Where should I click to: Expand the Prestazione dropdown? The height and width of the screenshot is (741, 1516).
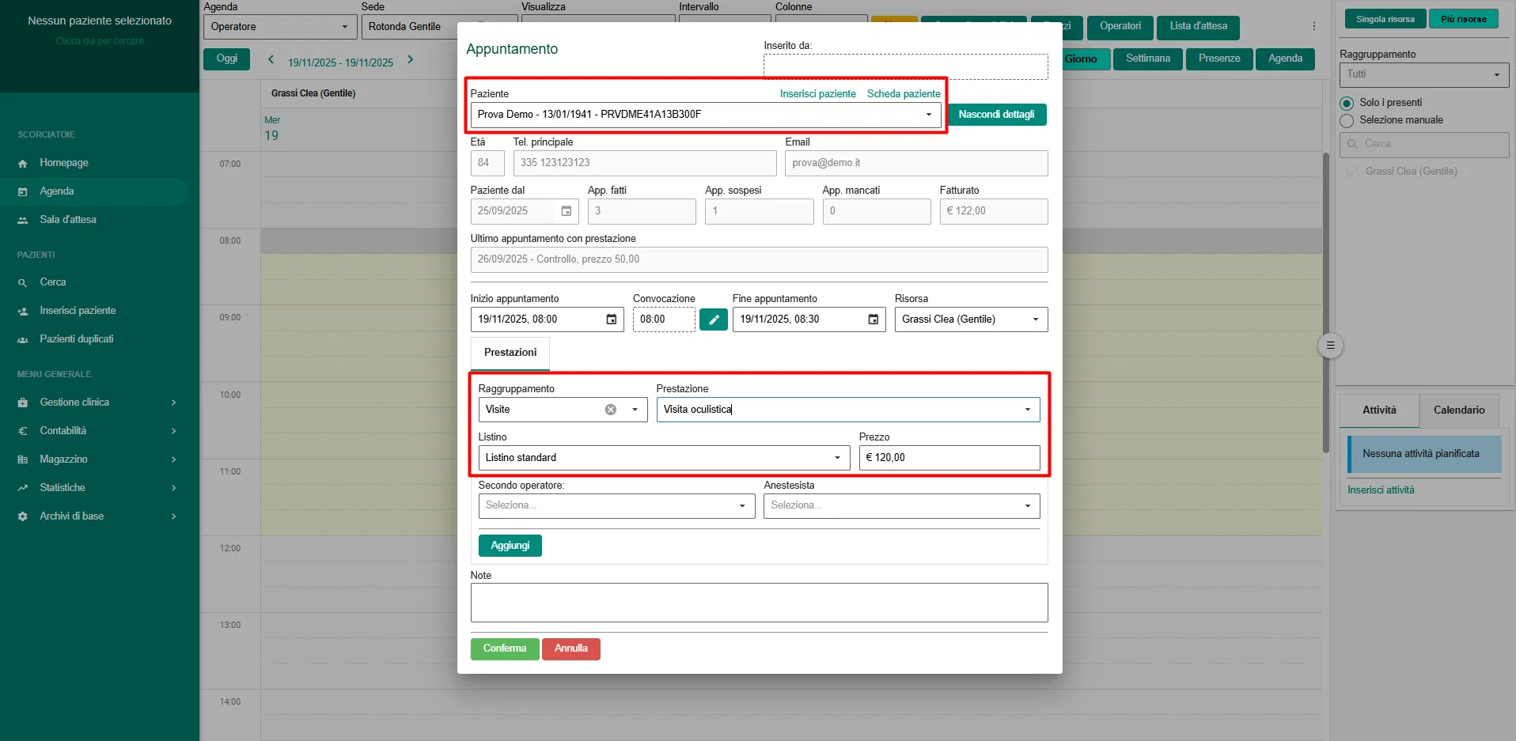coord(1027,410)
